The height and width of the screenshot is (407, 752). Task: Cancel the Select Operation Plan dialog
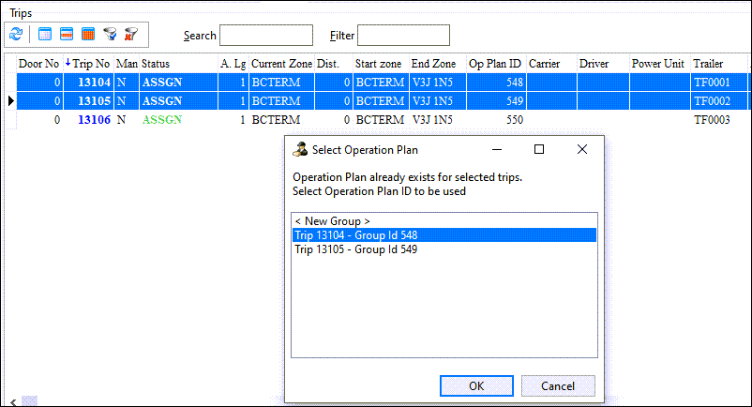(x=558, y=385)
